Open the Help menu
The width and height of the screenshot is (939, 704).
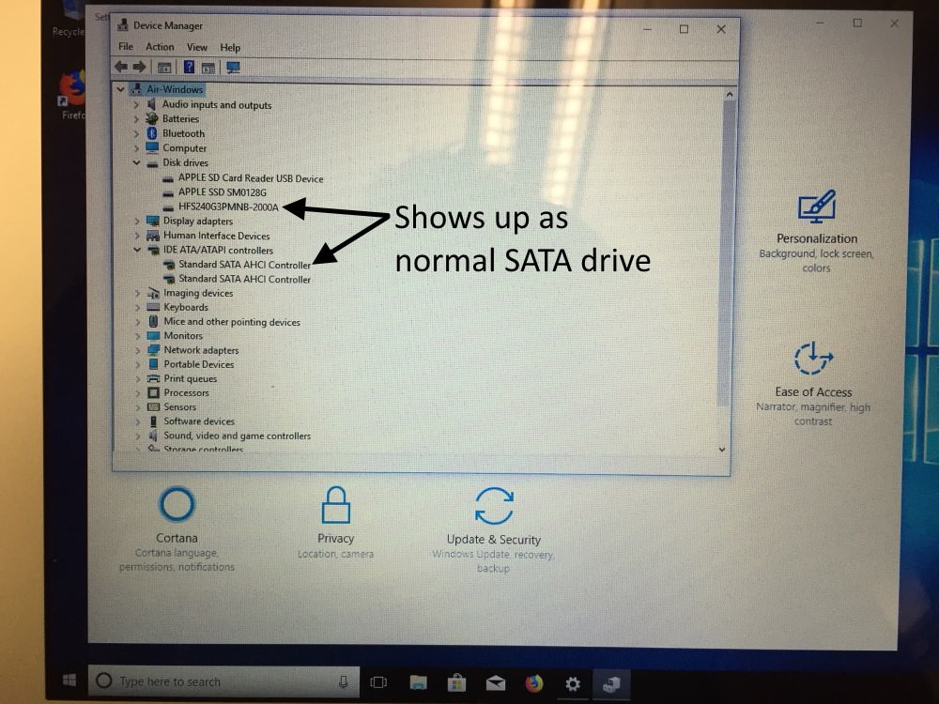[x=230, y=48]
